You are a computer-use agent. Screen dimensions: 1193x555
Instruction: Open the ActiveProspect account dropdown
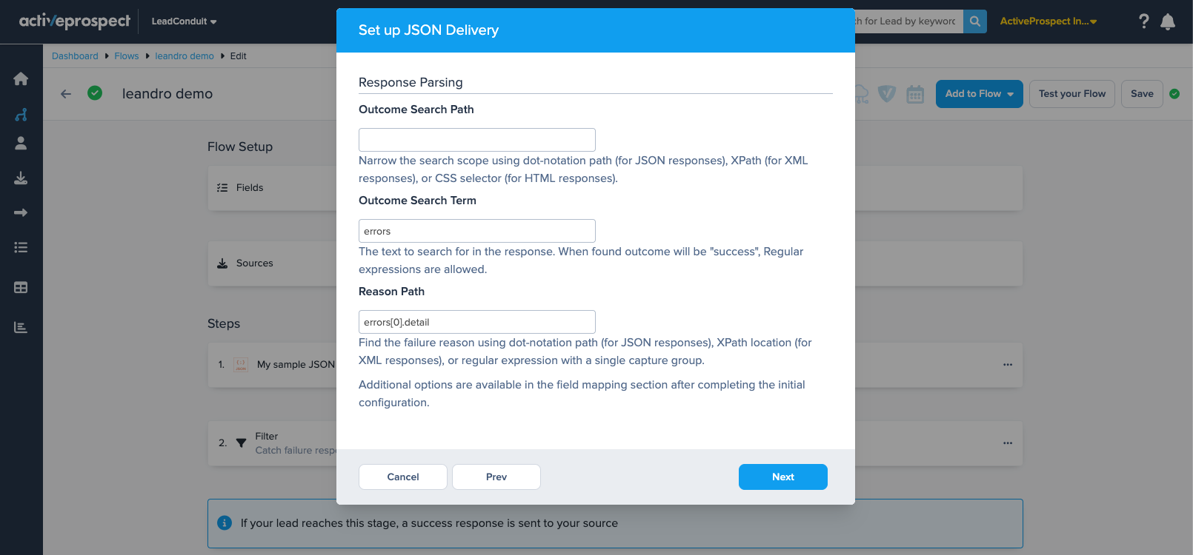pos(1048,21)
